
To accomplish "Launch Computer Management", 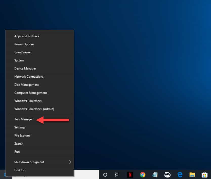I will (40, 93).
